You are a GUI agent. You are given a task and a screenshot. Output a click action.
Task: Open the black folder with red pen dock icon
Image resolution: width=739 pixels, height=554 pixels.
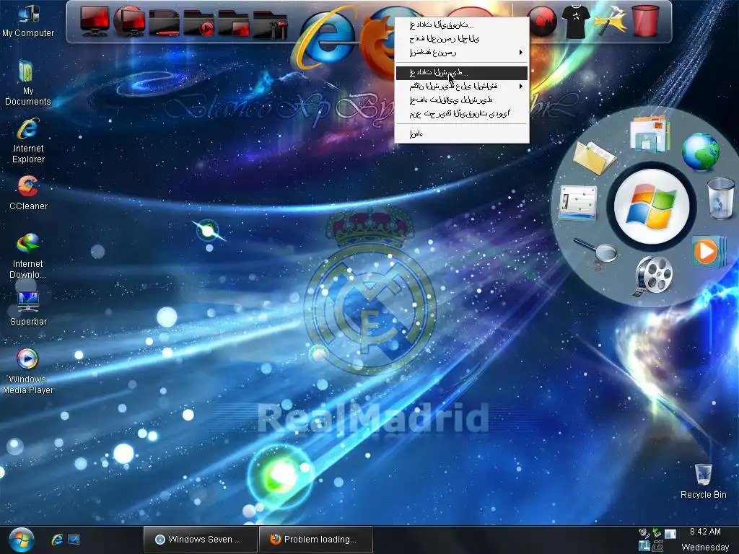tap(164, 22)
